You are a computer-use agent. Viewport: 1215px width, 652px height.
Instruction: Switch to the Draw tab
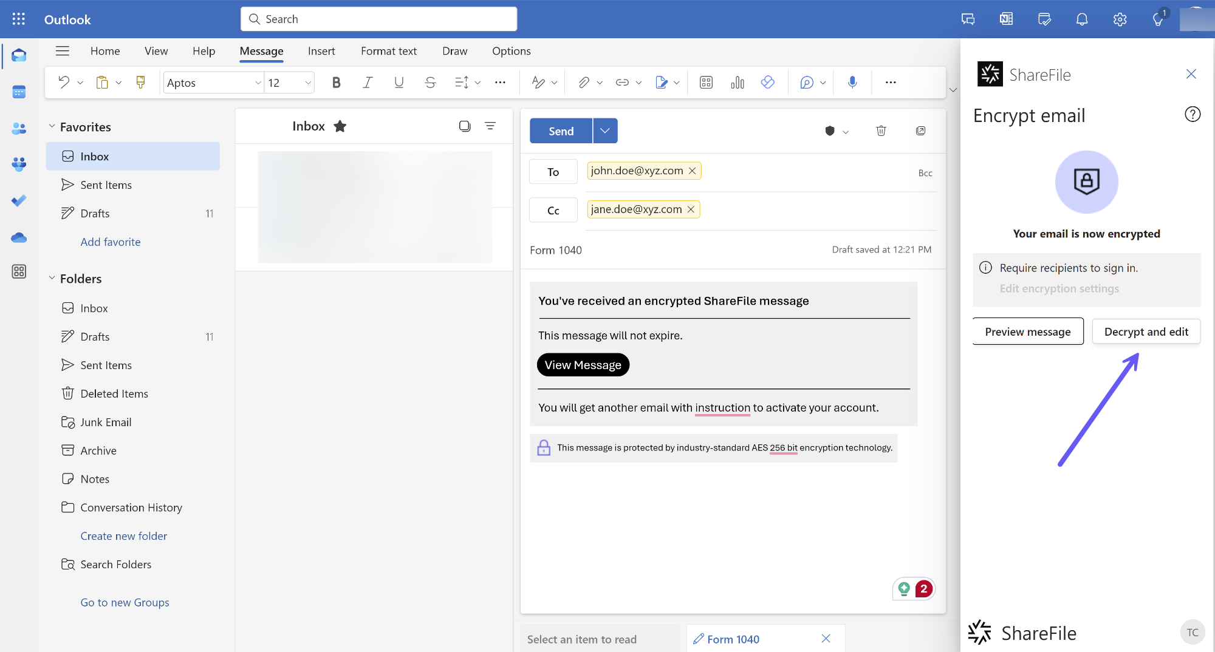[454, 51]
